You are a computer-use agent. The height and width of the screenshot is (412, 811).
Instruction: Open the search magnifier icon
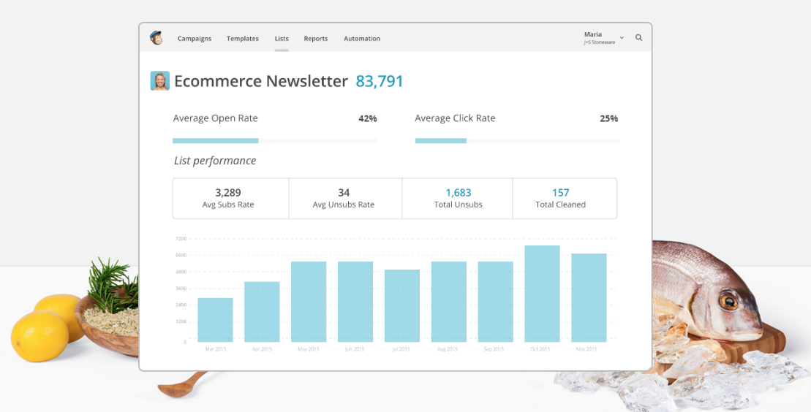point(638,38)
